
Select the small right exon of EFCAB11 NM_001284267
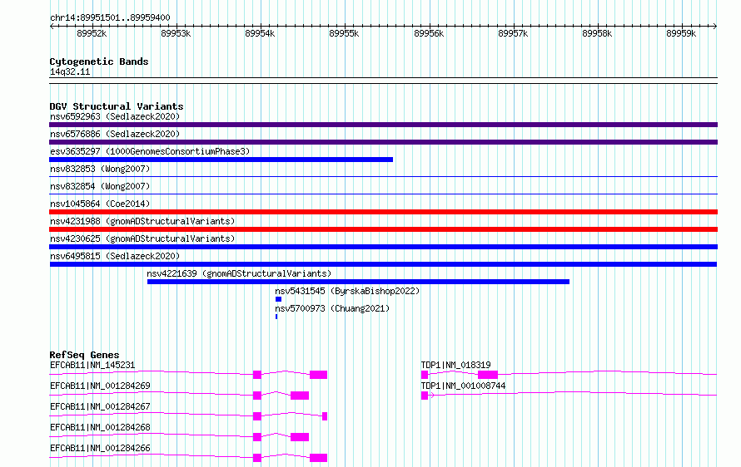pyautogui.click(x=325, y=416)
